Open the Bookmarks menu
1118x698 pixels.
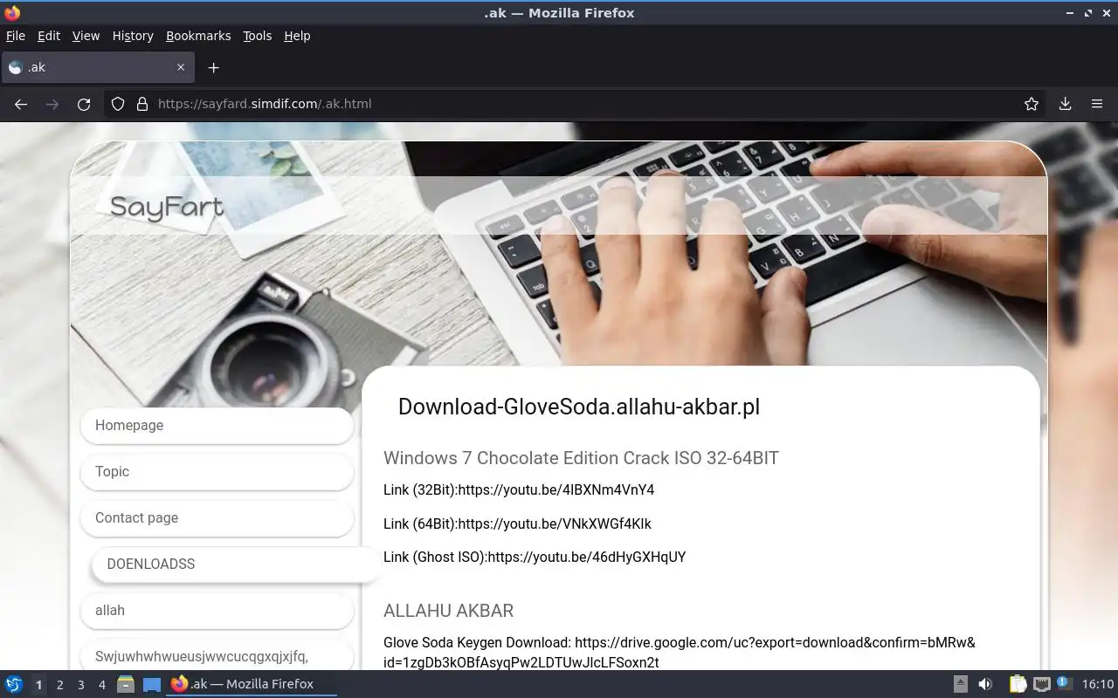tap(198, 36)
